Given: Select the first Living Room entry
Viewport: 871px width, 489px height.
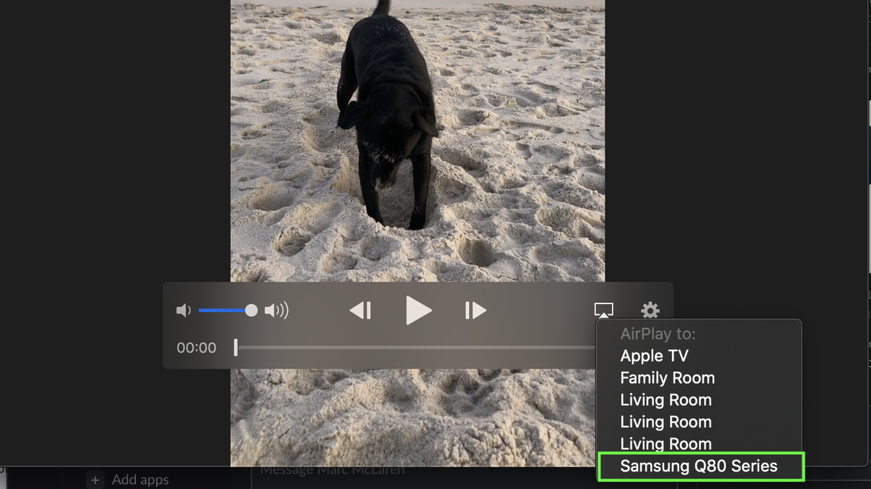Looking at the screenshot, I should tap(666, 400).
